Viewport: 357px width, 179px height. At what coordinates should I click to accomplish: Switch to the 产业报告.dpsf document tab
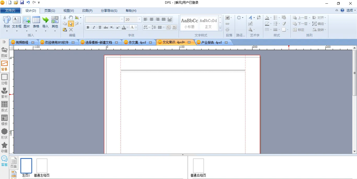[211, 42]
